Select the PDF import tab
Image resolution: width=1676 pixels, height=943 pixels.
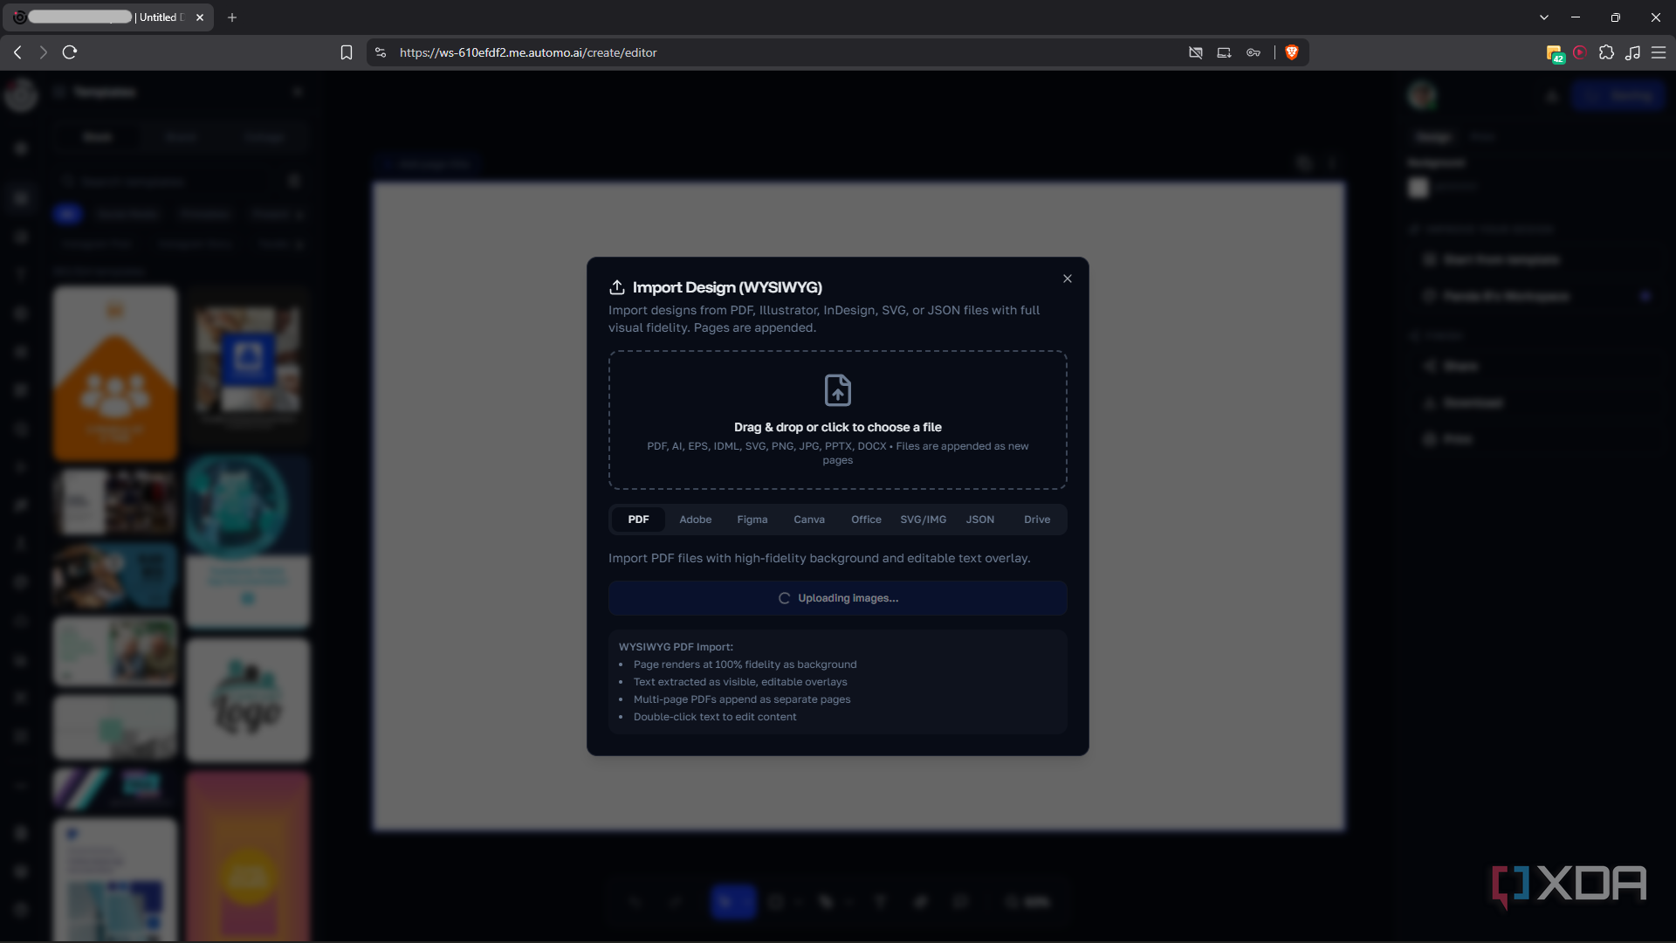638,520
